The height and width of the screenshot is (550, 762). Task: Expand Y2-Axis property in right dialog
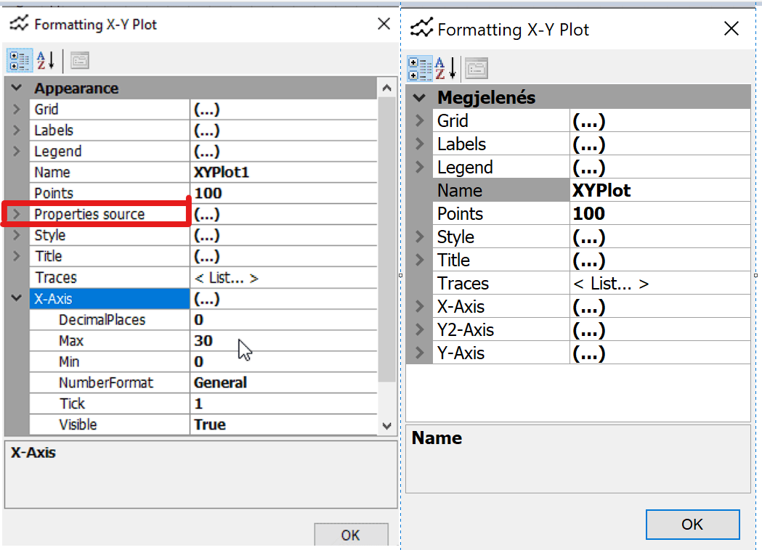(419, 330)
